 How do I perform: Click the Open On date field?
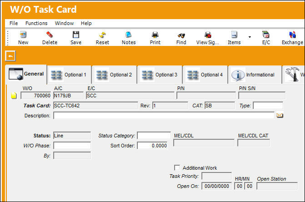click(x=216, y=186)
